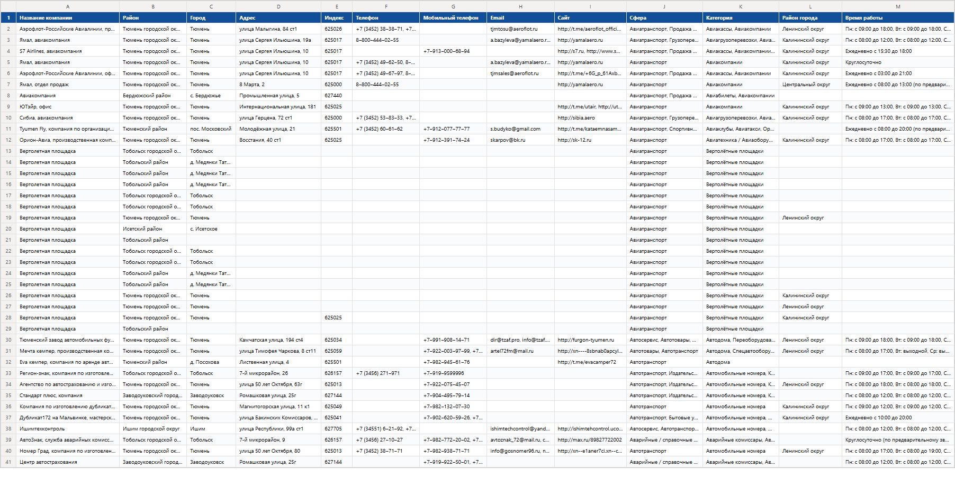The height and width of the screenshot is (477, 955).
Task: Select address 'улица Сергея Ильюшина, 19а'
Action: (278, 40)
